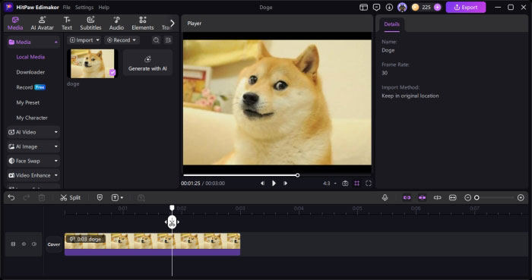Image resolution: width=532 pixels, height=280 pixels.
Task: Switch to the Audio tab
Action: (x=116, y=24)
